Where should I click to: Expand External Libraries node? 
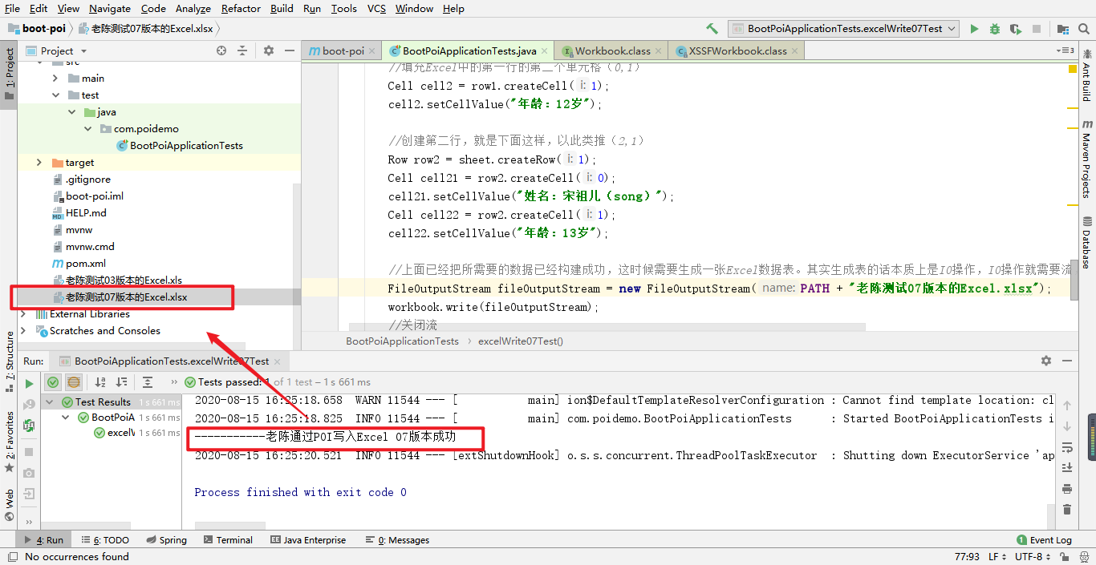coord(23,314)
